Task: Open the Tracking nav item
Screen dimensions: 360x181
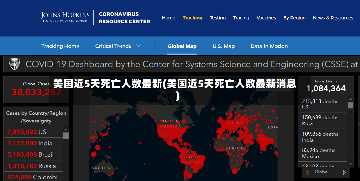Action: tap(192, 18)
